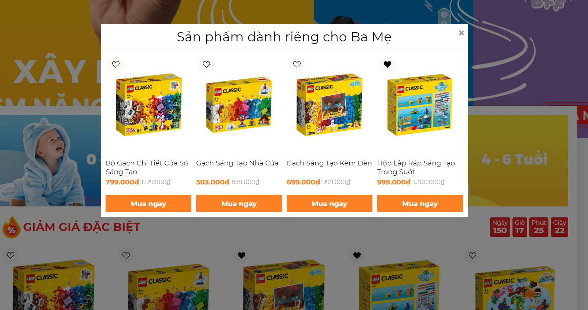
Task: Toggle heart on first sale product
Action: point(11,255)
